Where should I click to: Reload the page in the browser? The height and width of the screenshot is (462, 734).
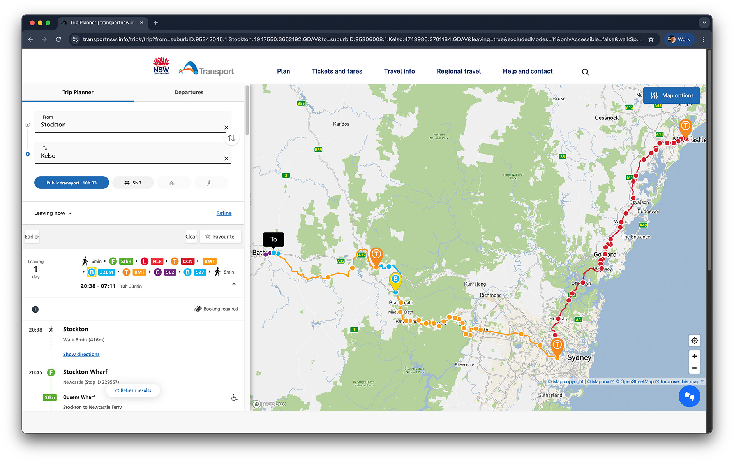click(58, 39)
